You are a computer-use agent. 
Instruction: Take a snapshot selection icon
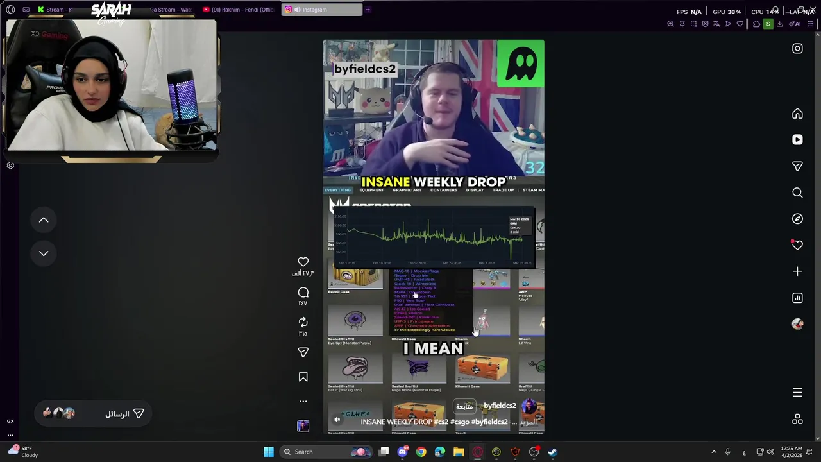coord(693,24)
